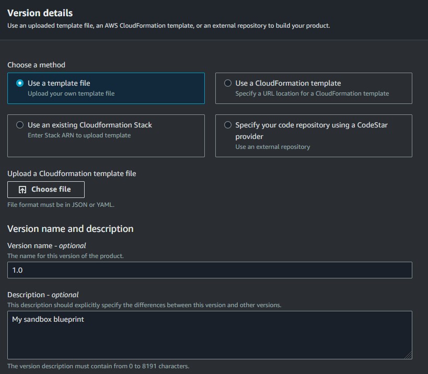This screenshot has height=374, width=428.
Task: Click the 'Choose a method' label
Action: click(36, 65)
